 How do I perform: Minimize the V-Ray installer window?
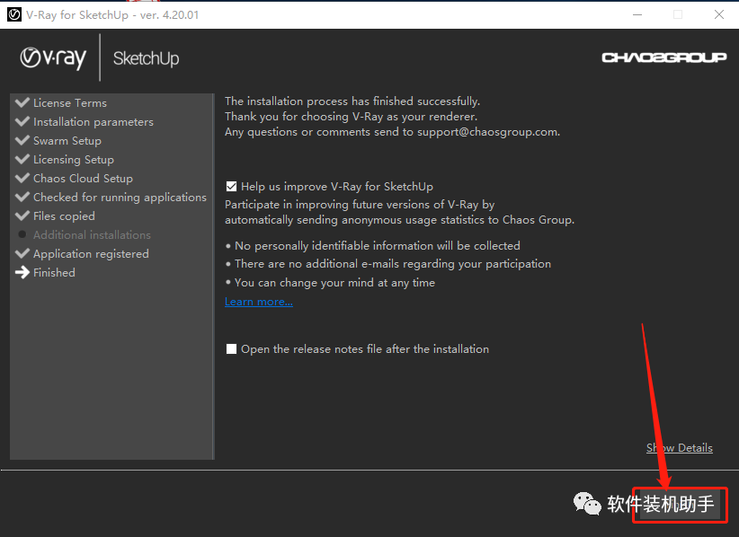tap(637, 14)
